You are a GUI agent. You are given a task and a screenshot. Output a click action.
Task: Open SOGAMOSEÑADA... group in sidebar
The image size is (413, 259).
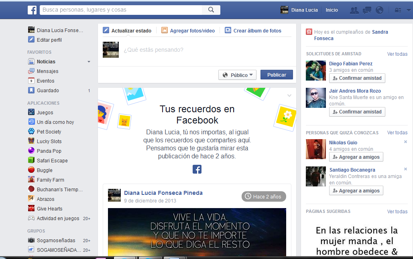59,250
